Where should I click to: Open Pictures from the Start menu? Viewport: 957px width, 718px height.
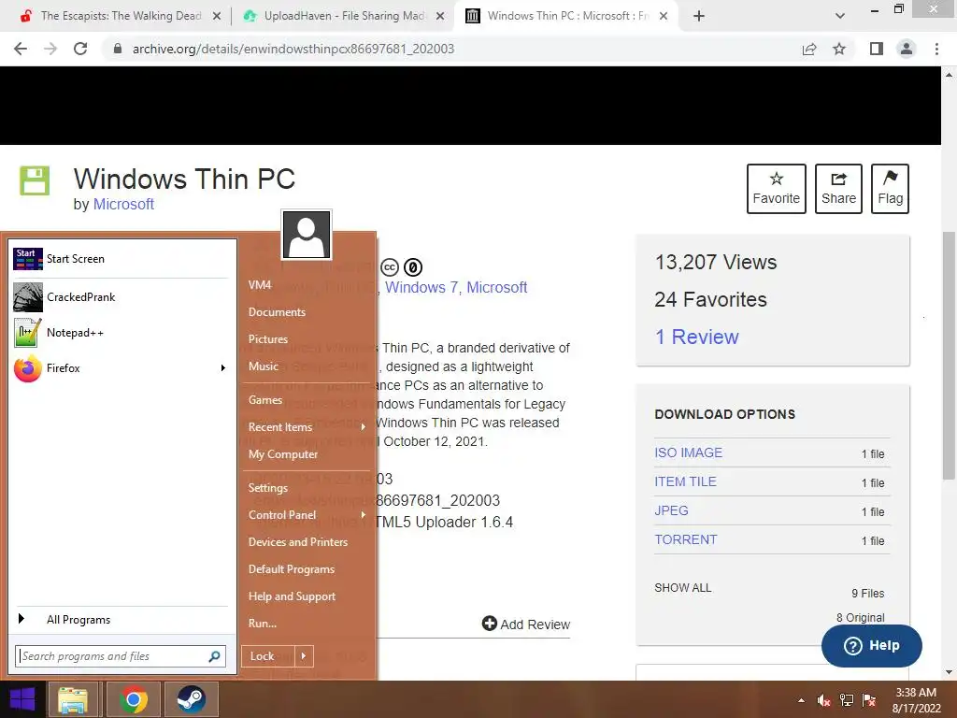coord(268,339)
